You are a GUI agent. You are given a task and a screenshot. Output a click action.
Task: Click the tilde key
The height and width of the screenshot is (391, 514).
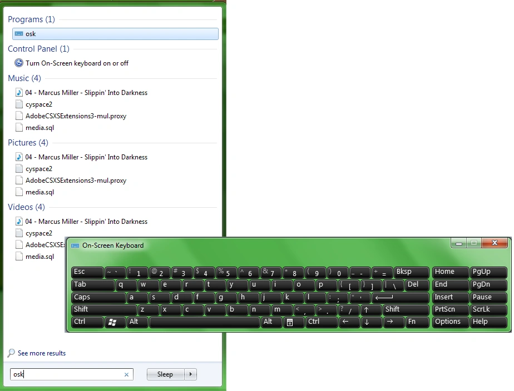(x=115, y=273)
